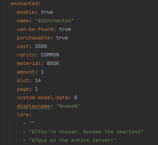This screenshot has height=145, width=158.
Task: Select the rarity value COMMON
Action: 50,55
